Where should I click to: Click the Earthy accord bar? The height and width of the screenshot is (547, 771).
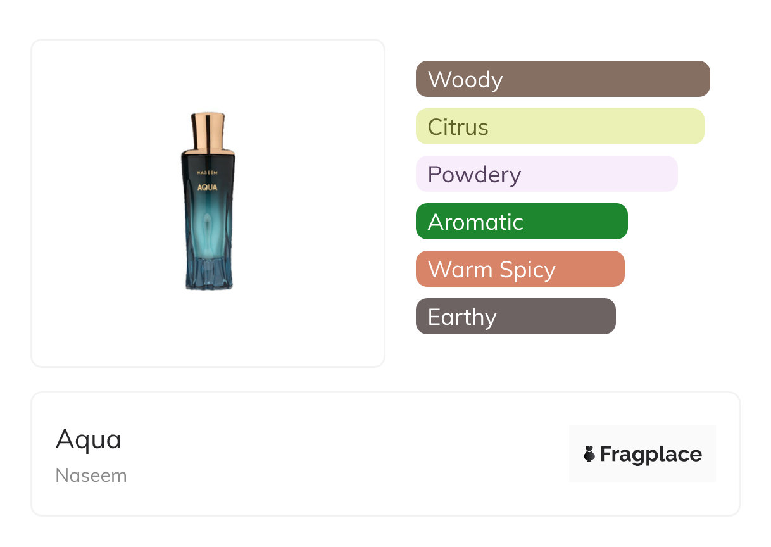tap(515, 317)
